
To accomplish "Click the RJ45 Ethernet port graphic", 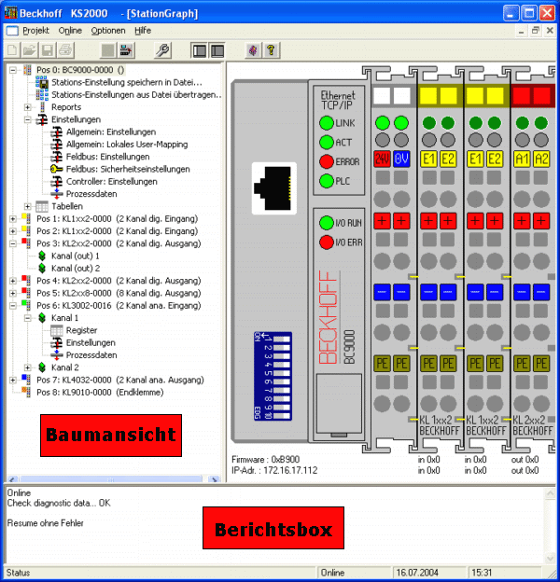I will [274, 188].
